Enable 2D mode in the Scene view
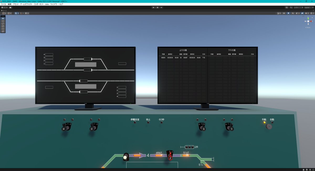 284,13
